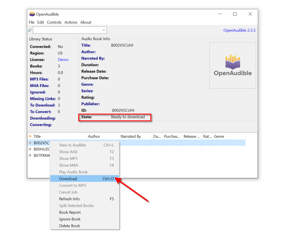Click the OpenAudible cover art thumbnail

click(x=233, y=65)
